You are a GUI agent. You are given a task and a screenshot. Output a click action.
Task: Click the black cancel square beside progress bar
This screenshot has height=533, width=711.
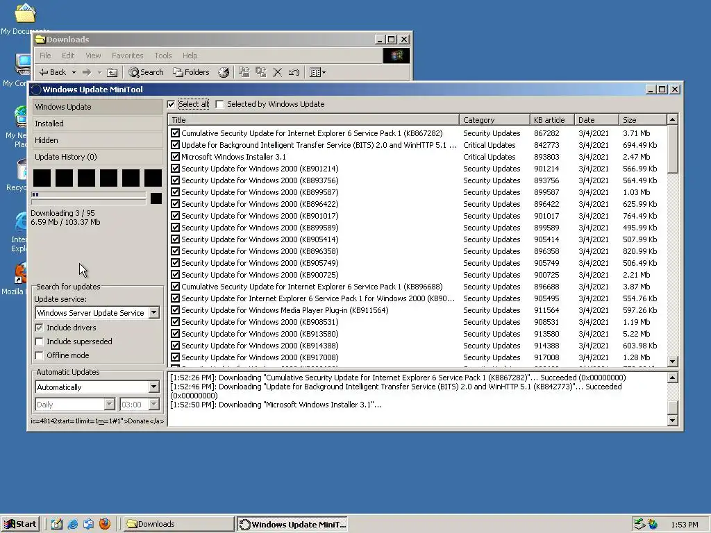tap(156, 198)
